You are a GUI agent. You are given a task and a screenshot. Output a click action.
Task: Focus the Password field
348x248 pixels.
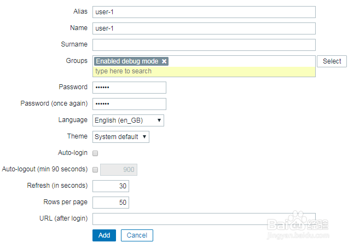point(129,88)
